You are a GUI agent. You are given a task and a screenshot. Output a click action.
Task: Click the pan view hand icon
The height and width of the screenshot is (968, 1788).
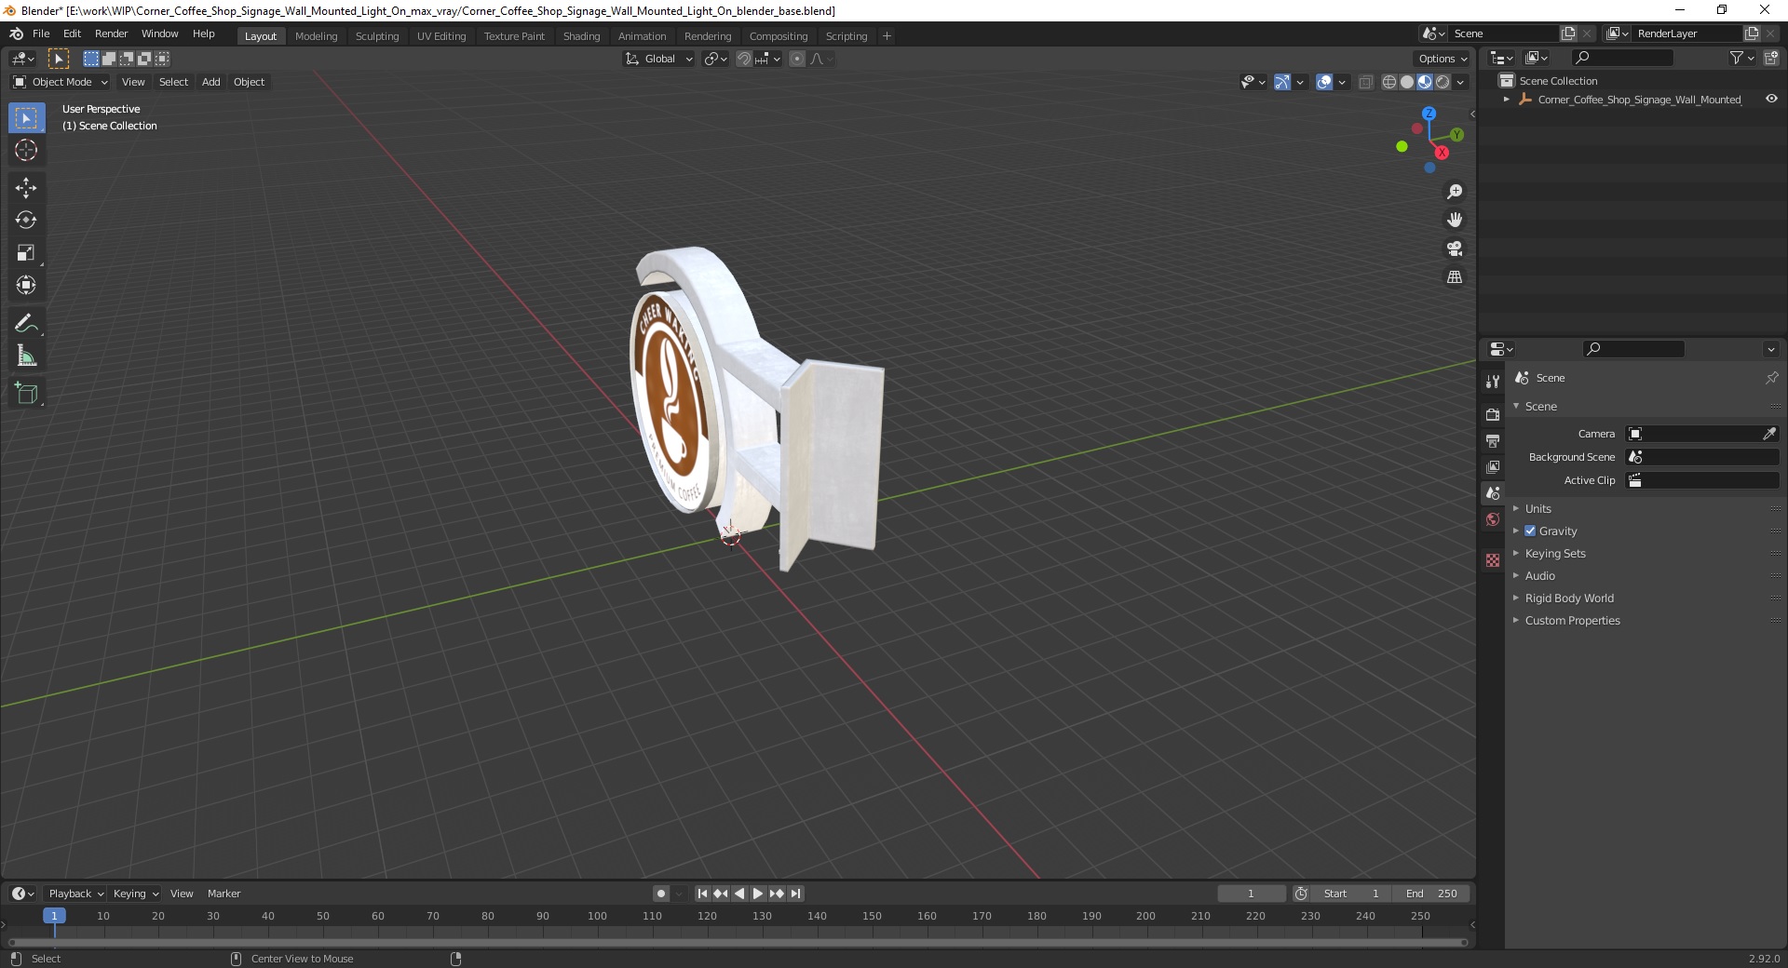1455,220
